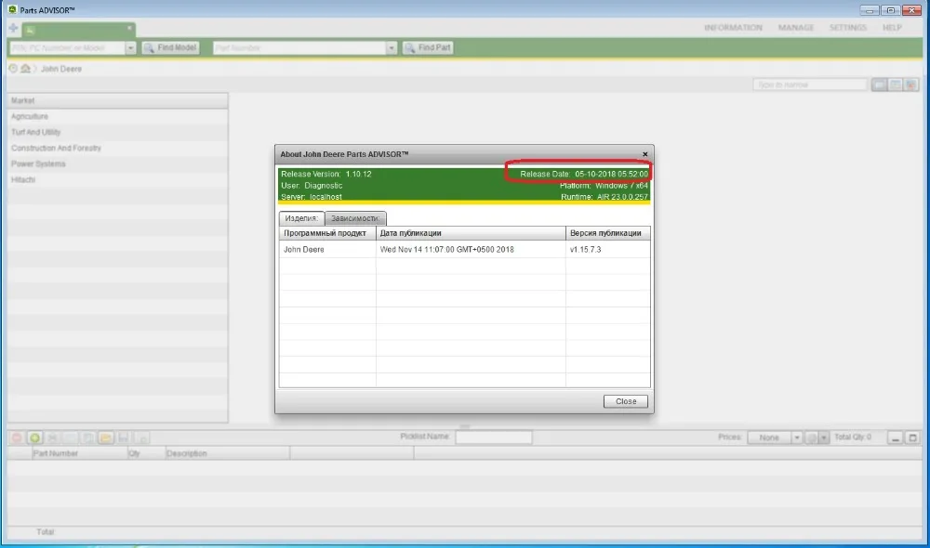Open the SETTINGS menu
Viewport: 930px width, 548px height.
click(x=847, y=28)
